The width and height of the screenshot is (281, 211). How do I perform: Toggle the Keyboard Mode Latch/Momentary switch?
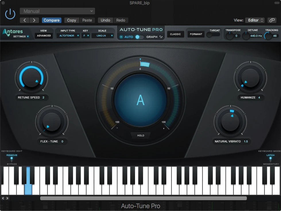tap(270, 159)
